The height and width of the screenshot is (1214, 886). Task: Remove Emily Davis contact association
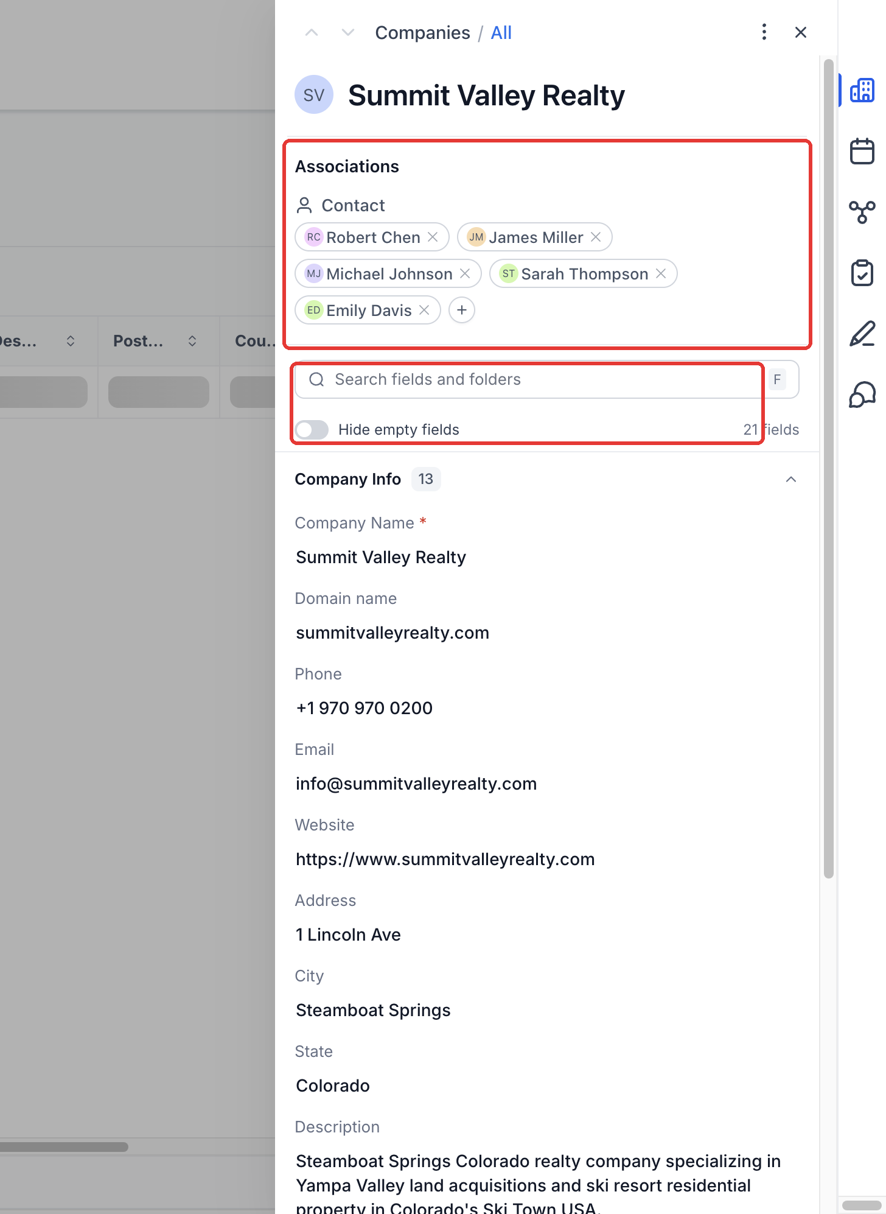coord(424,310)
